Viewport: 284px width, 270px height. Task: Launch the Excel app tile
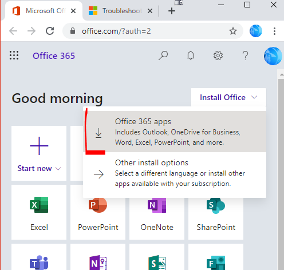(39, 212)
